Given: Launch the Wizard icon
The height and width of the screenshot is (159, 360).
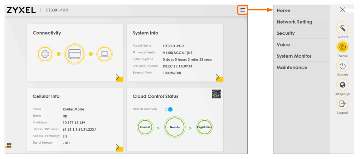Looking at the screenshot, I should point(342,28).
